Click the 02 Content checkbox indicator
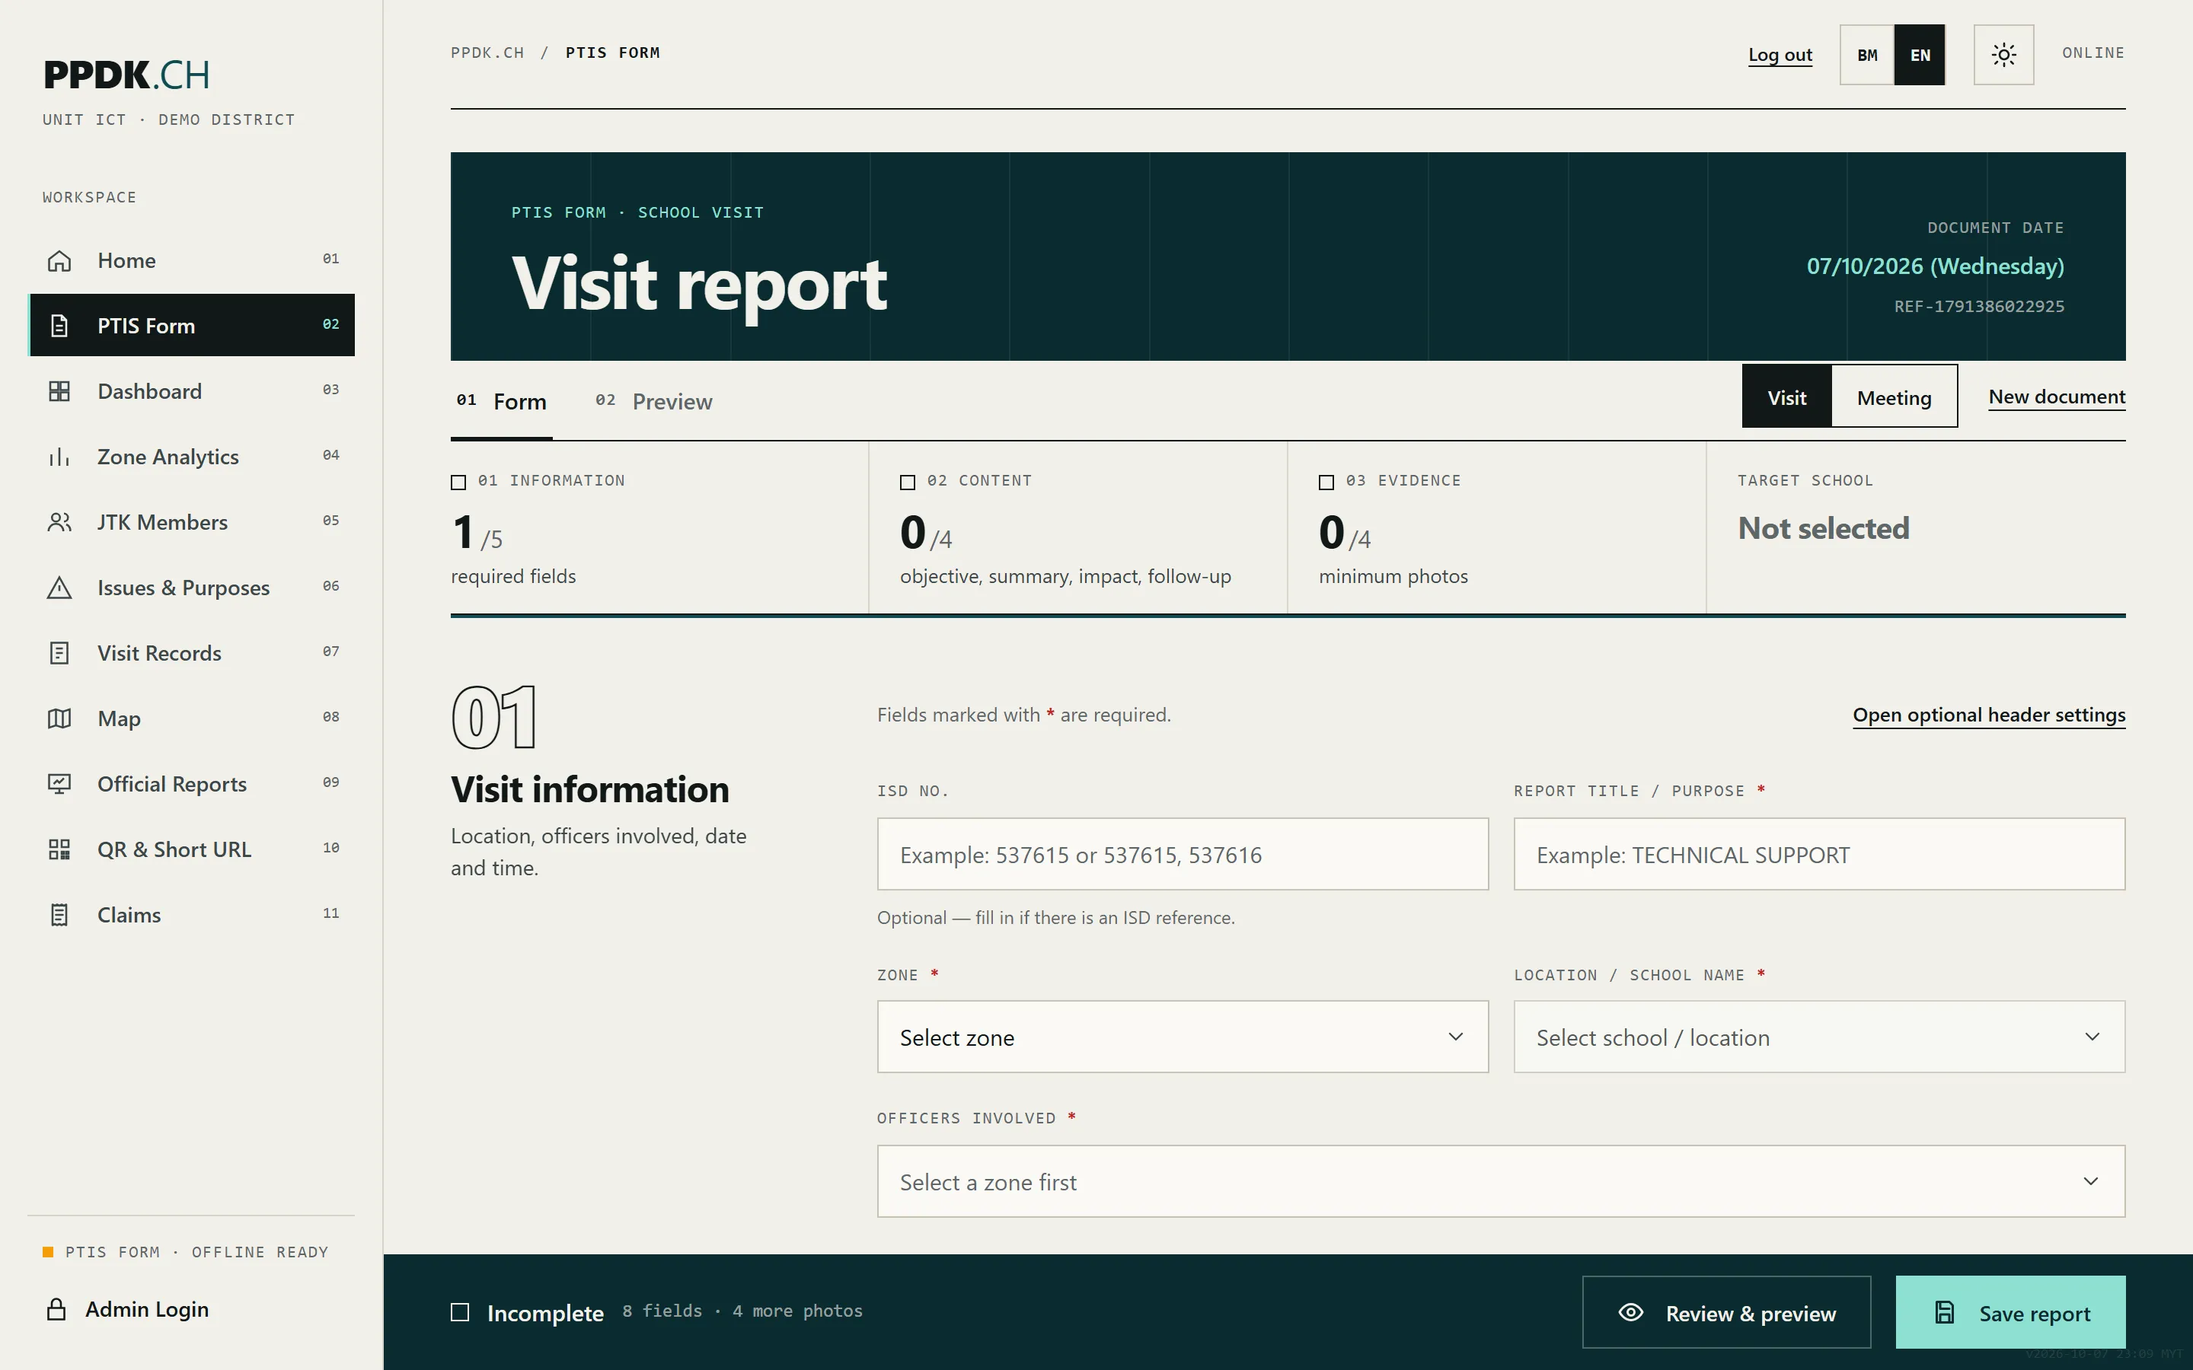This screenshot has width=2193, height=1370. tap(907, 482)
